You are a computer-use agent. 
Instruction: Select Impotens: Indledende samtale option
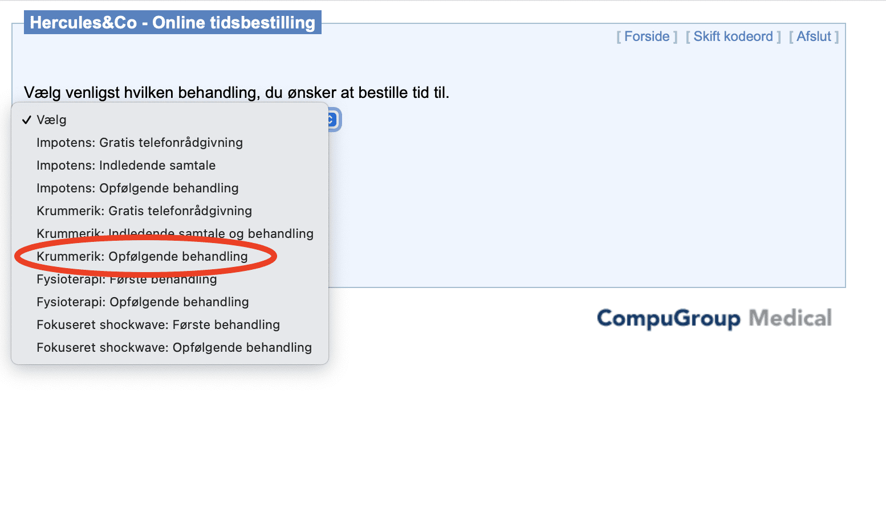pos(170,165)
